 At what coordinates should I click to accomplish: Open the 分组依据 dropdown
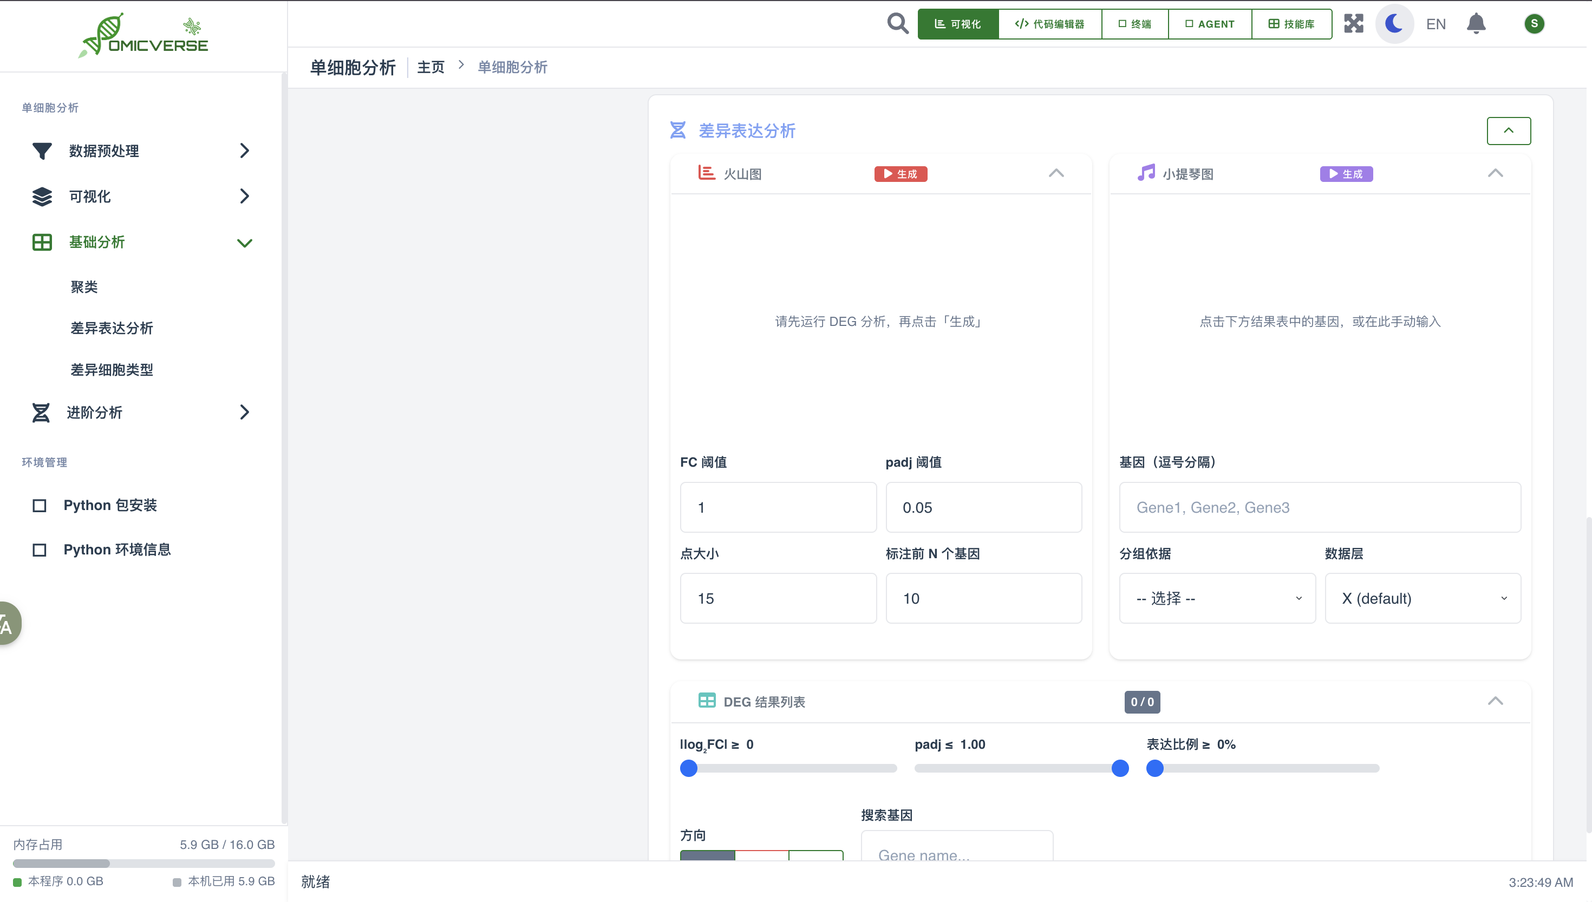click(1217, 598)
